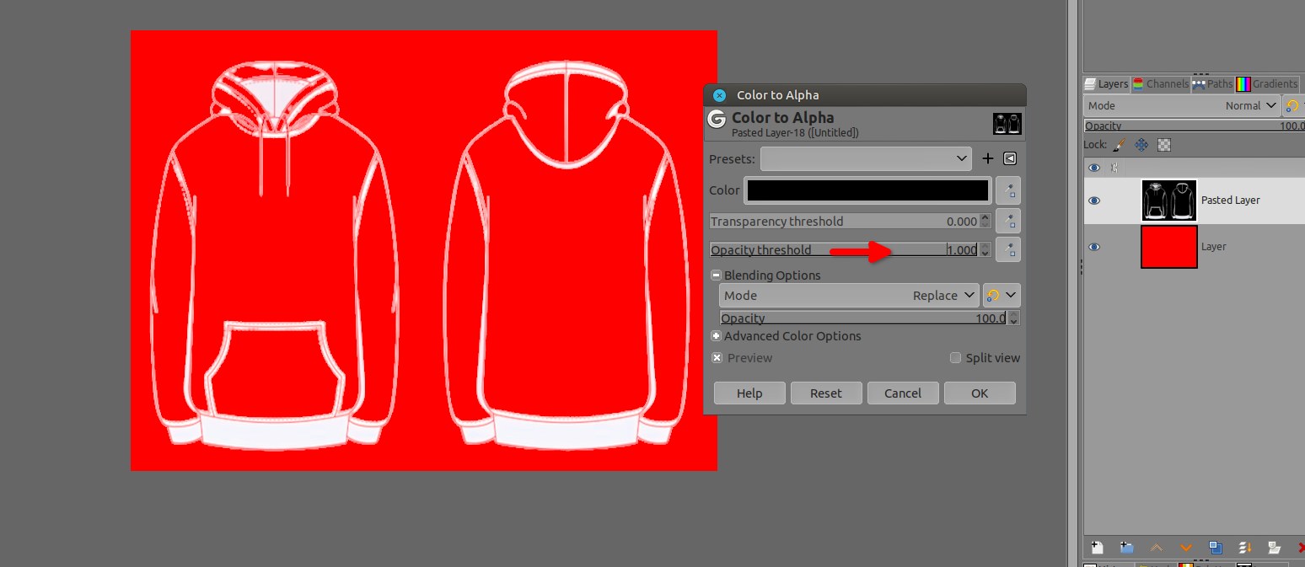Reset layer mode switcher icon
This screenshot has height=567, width=1305.
pos(1292,106)
